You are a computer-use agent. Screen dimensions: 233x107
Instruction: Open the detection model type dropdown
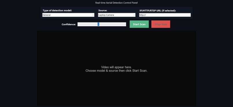(x=68, y=15)
